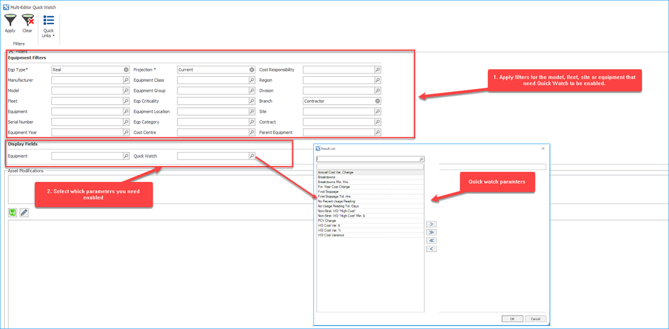Open lookup for Cost Centre field
This screenshot has height=329, width=669.
(252, 133)
